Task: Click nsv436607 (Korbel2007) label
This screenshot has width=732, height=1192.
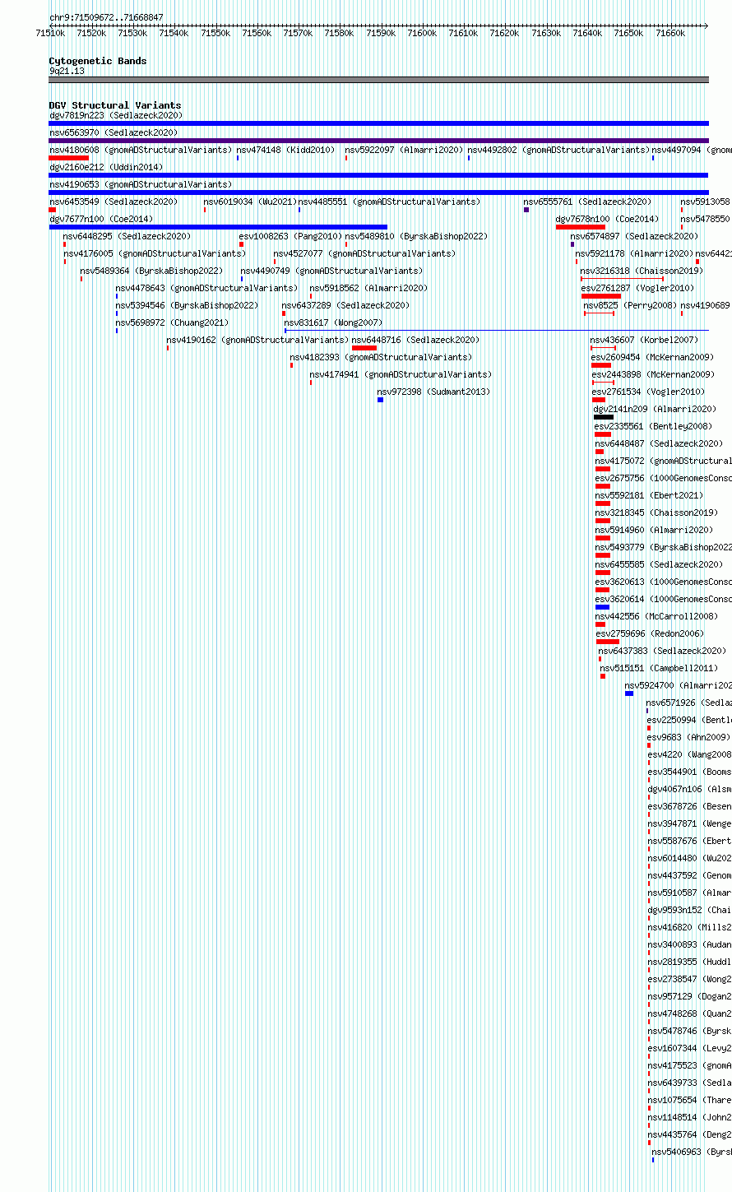Action: click(x=644, y=340)
